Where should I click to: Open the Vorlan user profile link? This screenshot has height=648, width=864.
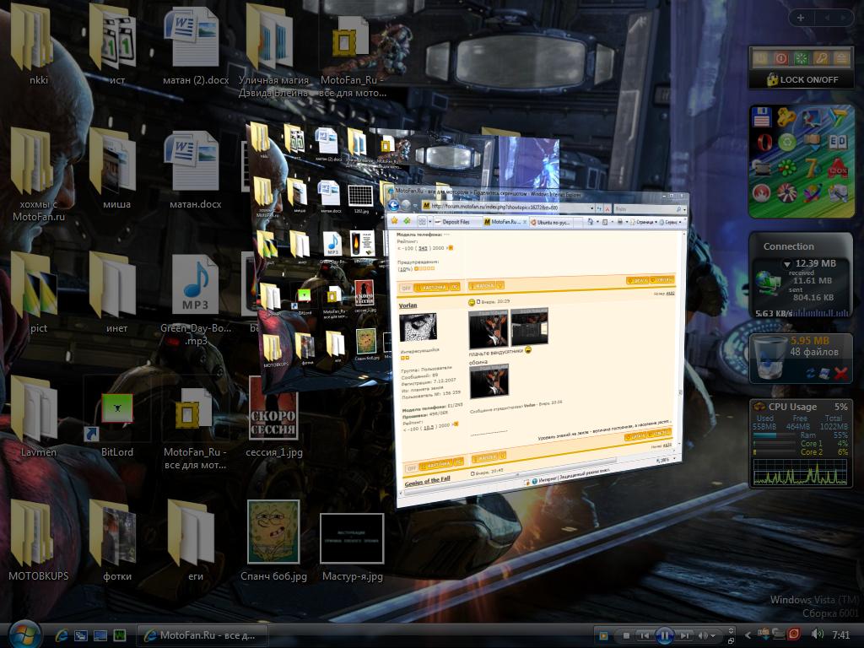click(x=408, y=305)
